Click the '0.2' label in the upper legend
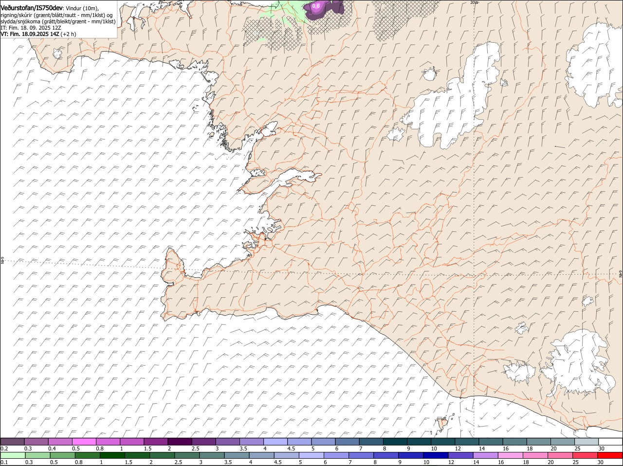The width and height of the screenshot is (623, 466). pos(4,448)
